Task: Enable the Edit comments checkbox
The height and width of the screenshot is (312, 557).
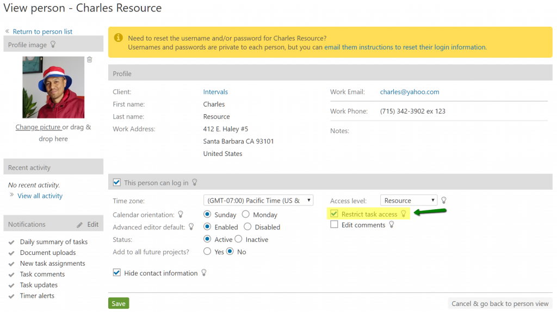Action: point(335,224)
